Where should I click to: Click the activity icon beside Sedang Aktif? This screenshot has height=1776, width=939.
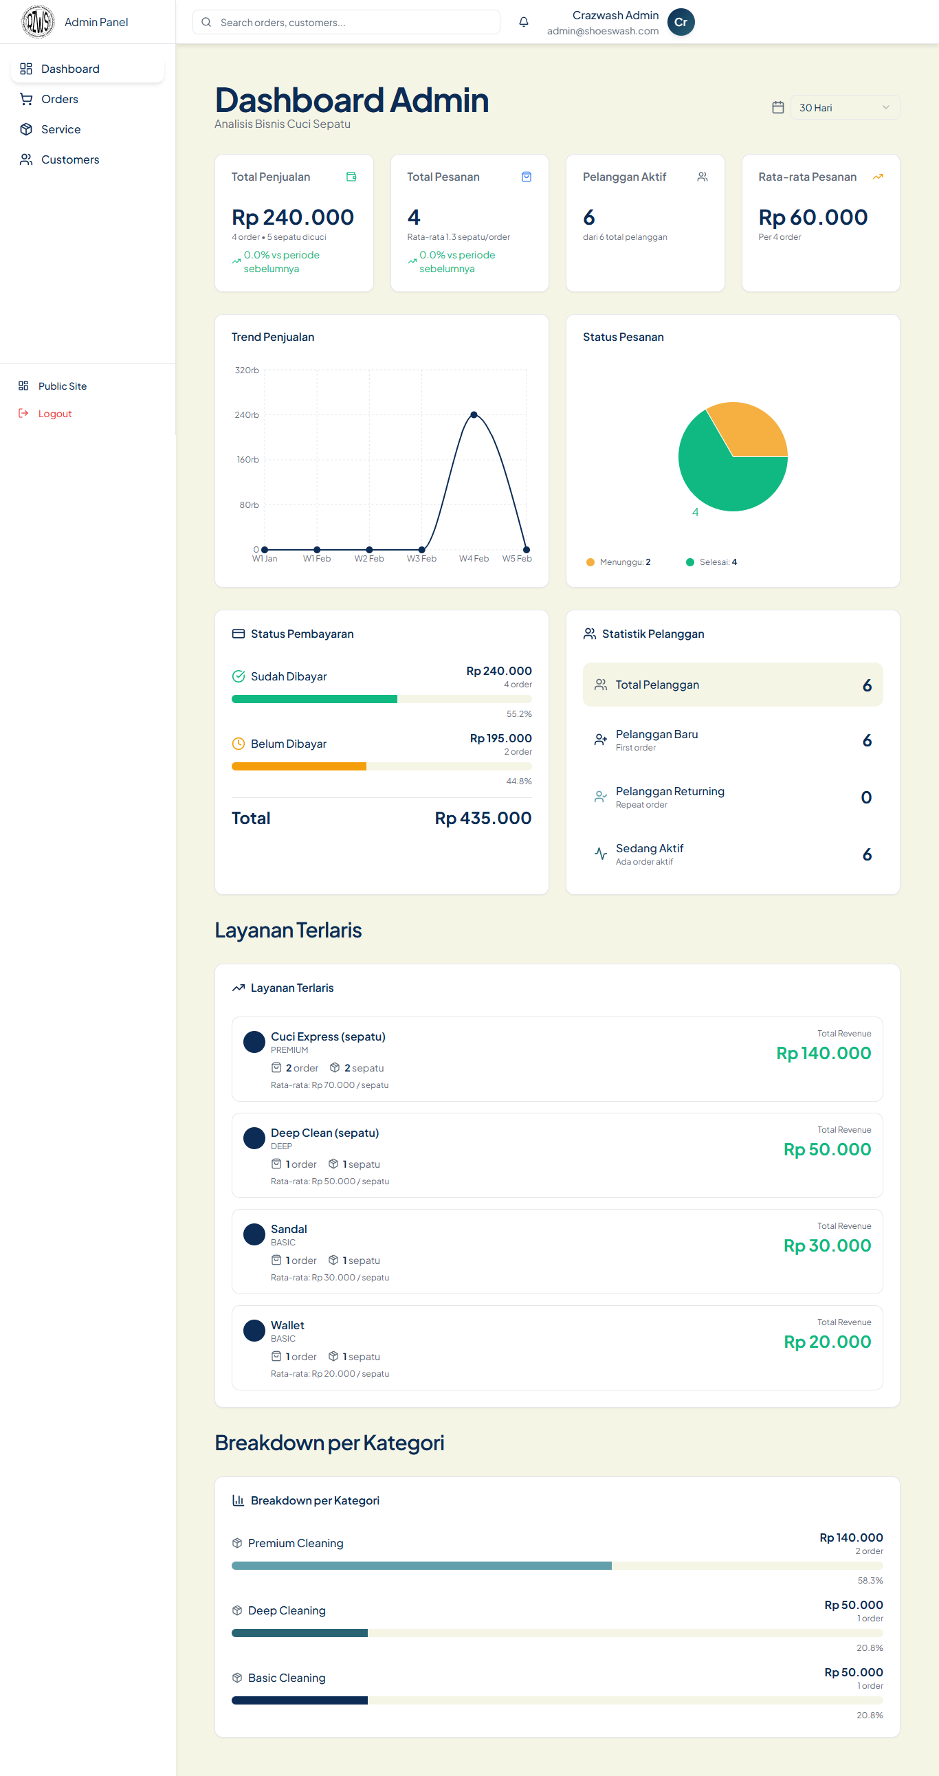tap(601, 854)
